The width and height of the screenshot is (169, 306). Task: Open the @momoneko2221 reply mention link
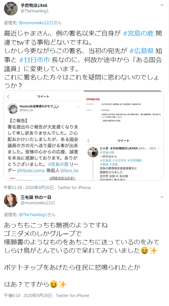(x=36, y=23)
